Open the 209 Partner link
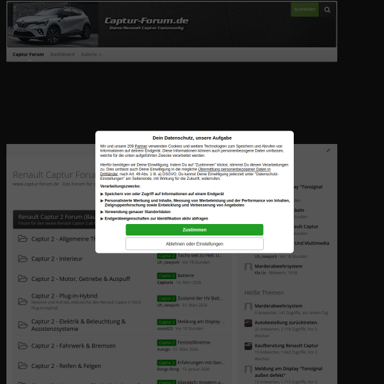Image resolution: width=384 pixels, height=384 pixels. 141,146
